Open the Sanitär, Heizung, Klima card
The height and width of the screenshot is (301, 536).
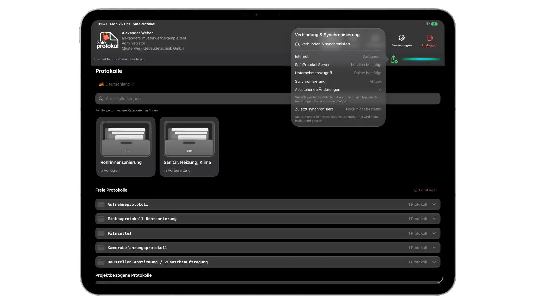pos(189,147)
